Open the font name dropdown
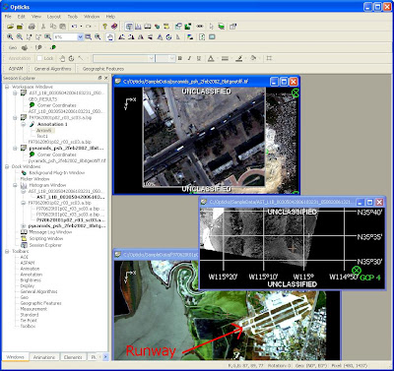The width and height of the screenshot is (394, 371). (x=151, y=58)
